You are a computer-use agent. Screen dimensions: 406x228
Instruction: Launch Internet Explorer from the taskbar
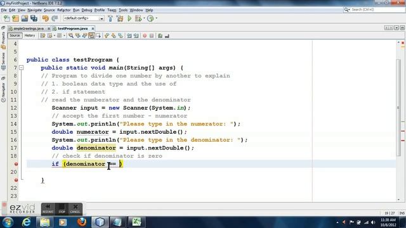27,222
